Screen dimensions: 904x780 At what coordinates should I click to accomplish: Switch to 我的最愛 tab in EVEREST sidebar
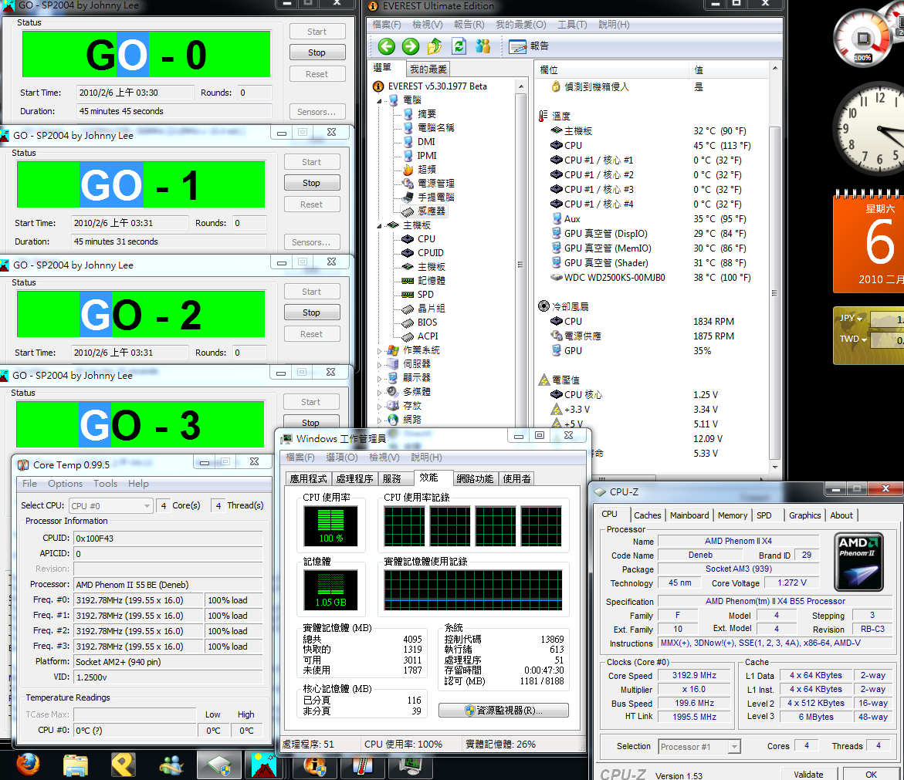pos(428,69)
